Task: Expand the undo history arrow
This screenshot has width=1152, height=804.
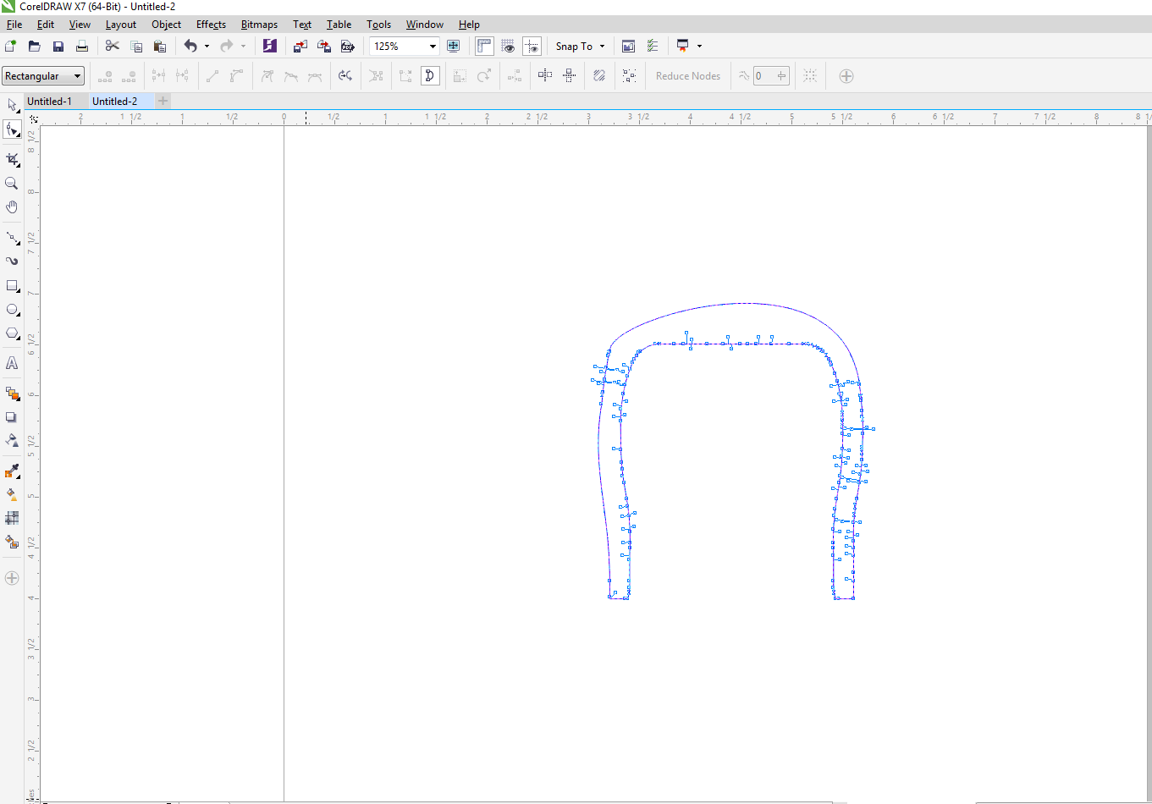Action: pos(207,47)
